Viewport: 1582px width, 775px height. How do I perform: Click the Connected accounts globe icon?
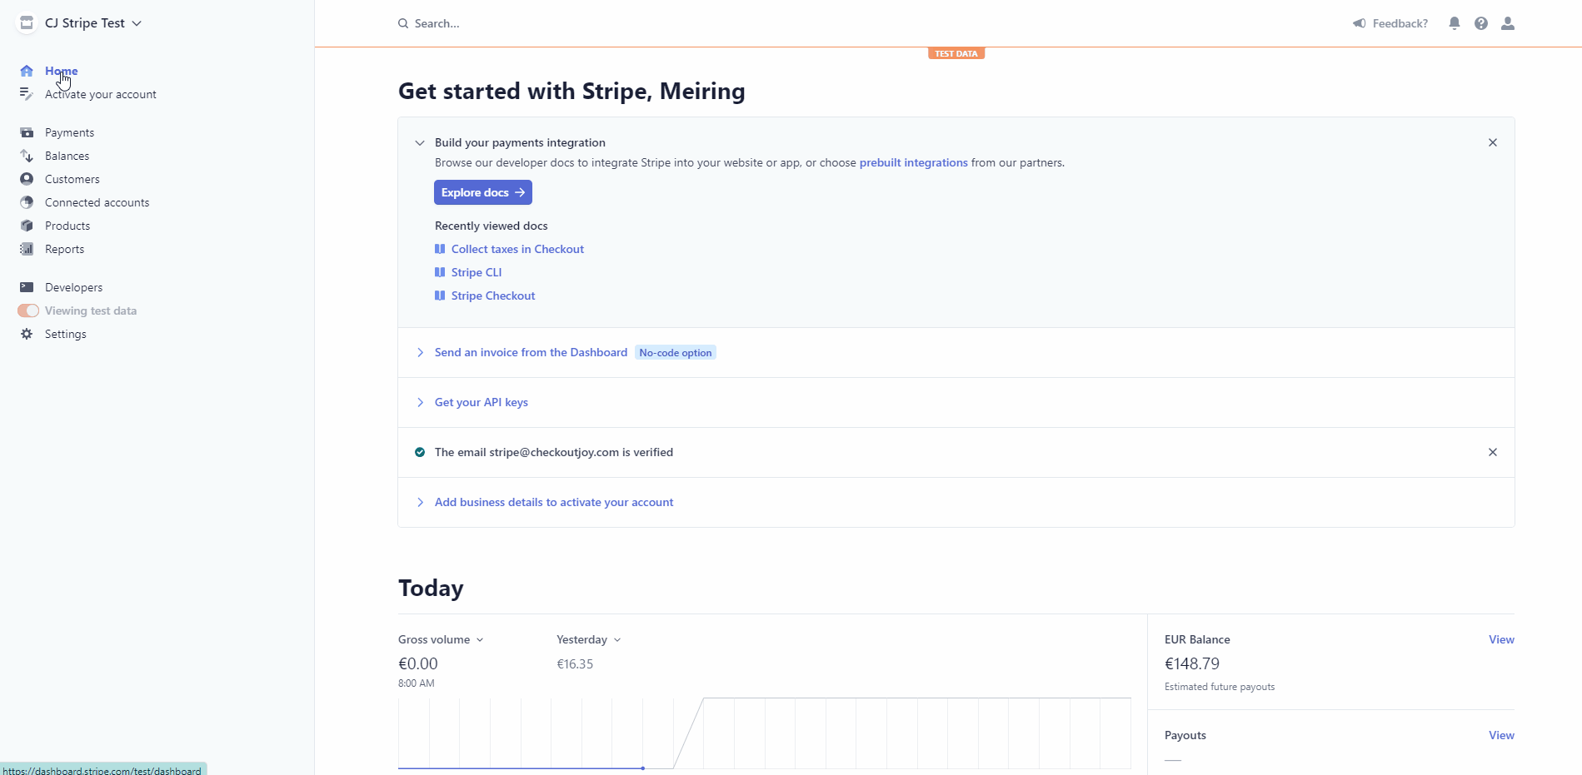(x=27, y=202)
